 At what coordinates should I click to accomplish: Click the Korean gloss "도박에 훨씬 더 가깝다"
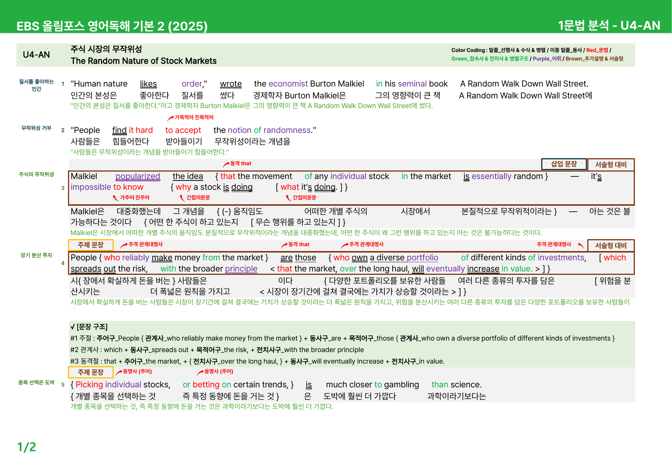[360, 396]
